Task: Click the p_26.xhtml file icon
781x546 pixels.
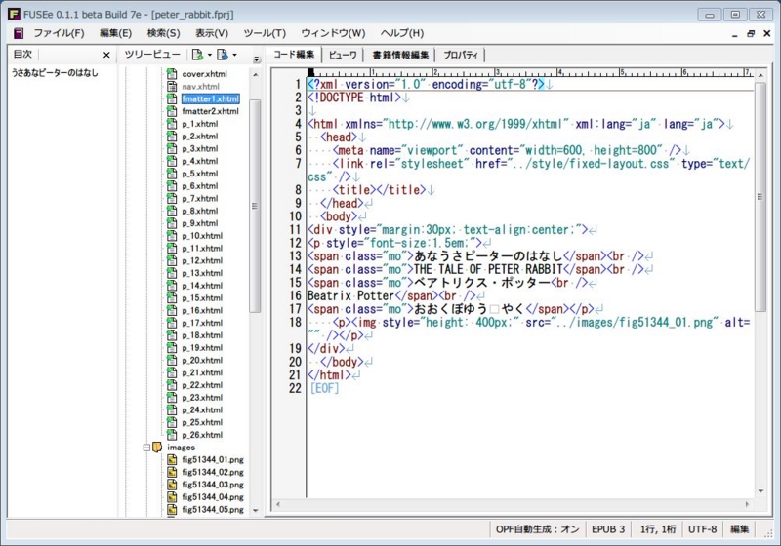Action: (x=172, y=434)
